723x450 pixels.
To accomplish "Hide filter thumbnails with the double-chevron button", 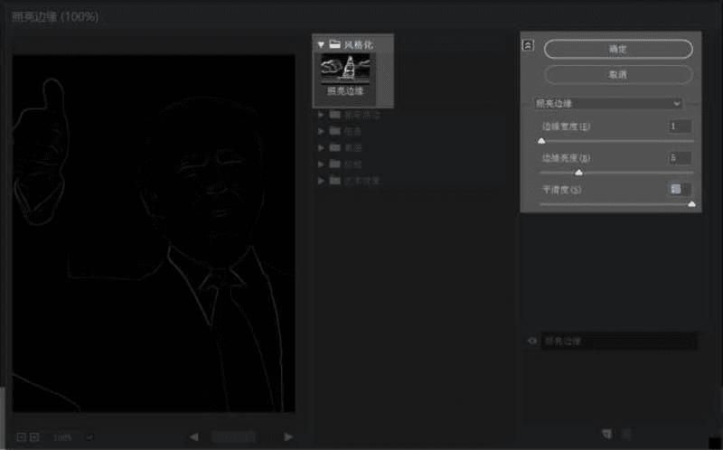I will click(x=529, y=45).
